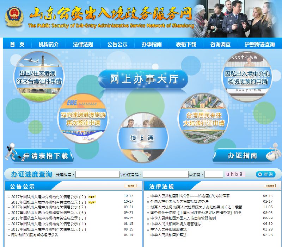Open 2017年因私出入境中介机构有关信息公示(7) notice
This screenshot has height=247, width=282.
49,207
